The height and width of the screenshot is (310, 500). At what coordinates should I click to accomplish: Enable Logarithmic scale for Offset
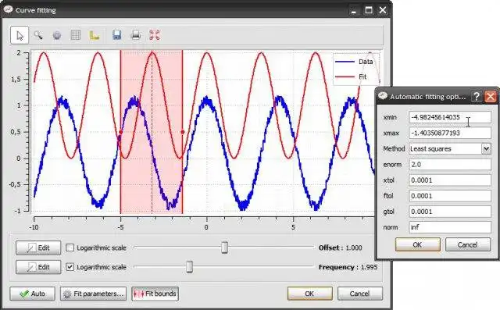70,248
